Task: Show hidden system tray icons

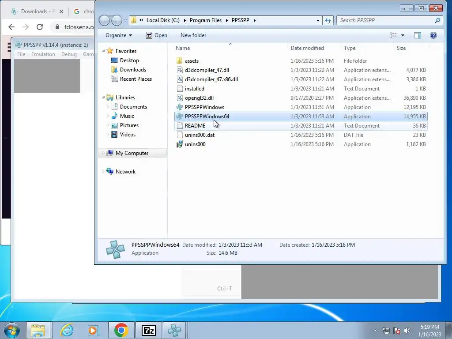Action: click(375, 331)
